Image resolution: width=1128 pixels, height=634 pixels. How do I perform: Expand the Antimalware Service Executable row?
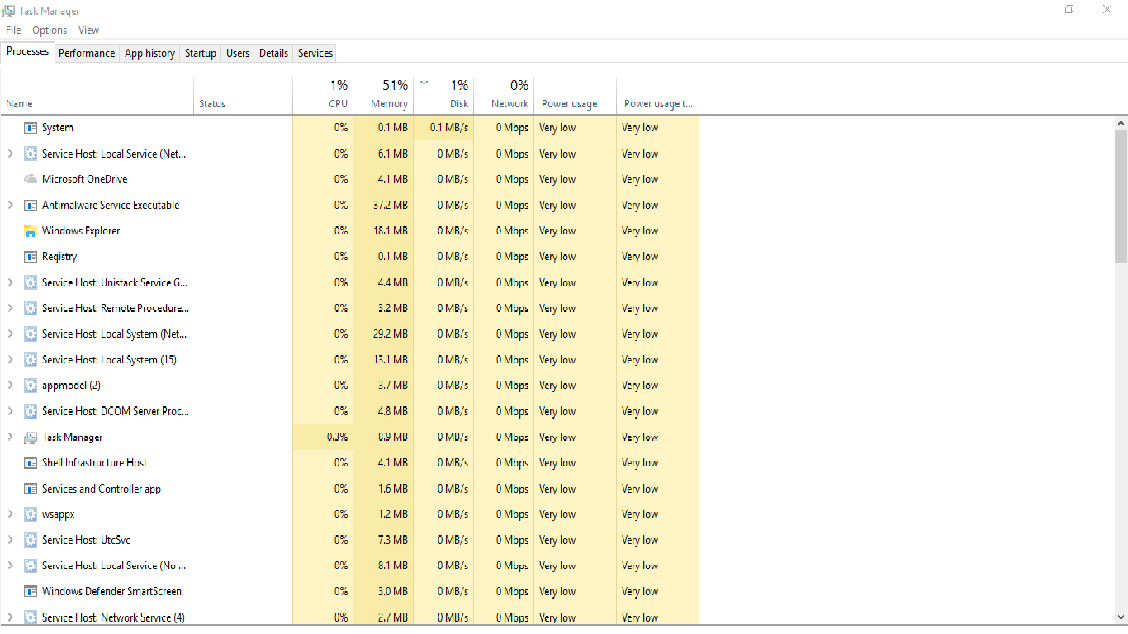(x=10, y=205)
